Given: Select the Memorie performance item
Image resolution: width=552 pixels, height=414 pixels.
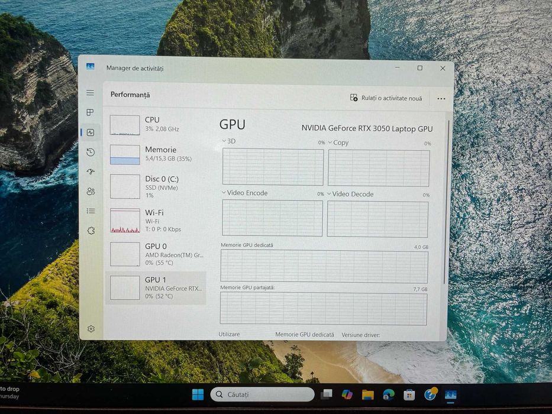Looking at the screenshot, I should (156, 154).
